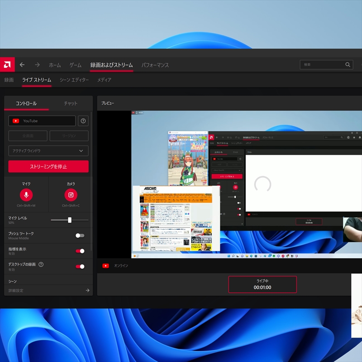Viewport: 362px width, 362px height.
Task: Click the リージョン button
Action: pyautogui.click(x=69, y=136)
